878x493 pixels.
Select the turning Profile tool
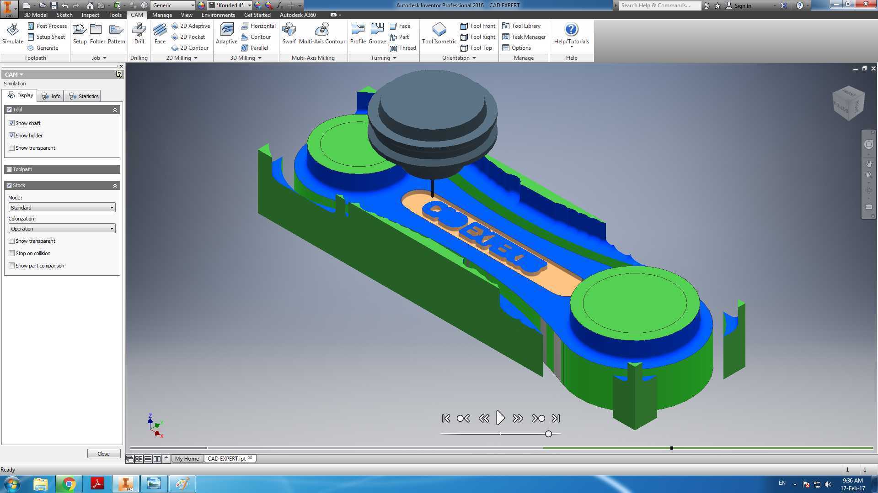coord(358,34)
